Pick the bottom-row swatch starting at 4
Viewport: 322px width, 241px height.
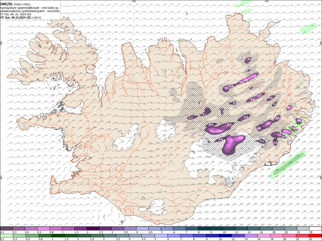click(135, 235)
